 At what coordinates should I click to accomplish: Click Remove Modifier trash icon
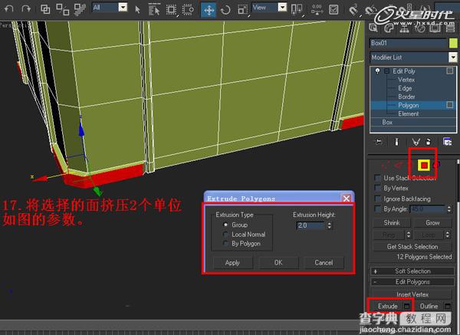[429, 143]
